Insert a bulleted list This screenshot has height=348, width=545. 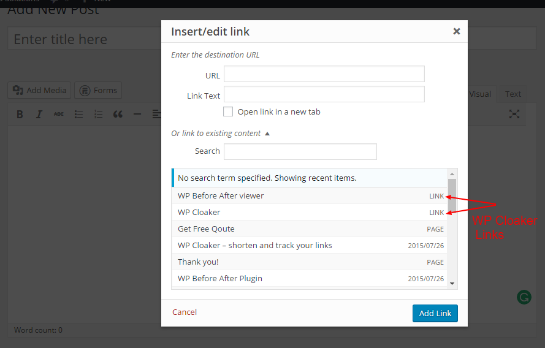click(78, 114)
